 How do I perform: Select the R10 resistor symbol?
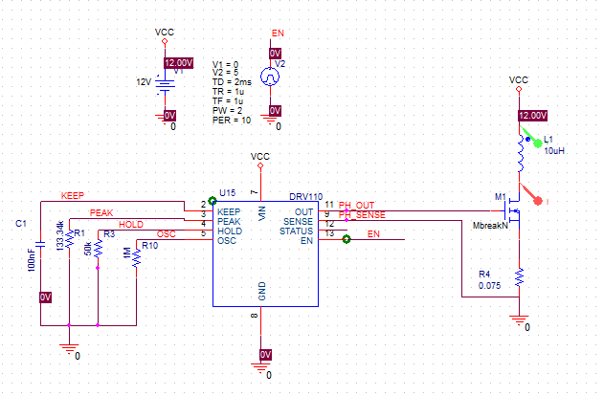136,258
